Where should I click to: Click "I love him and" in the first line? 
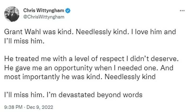tap(154, 32)
